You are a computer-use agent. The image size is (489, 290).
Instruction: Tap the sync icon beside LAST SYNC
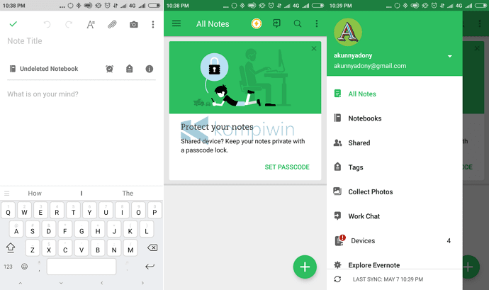tap(337, 279)
